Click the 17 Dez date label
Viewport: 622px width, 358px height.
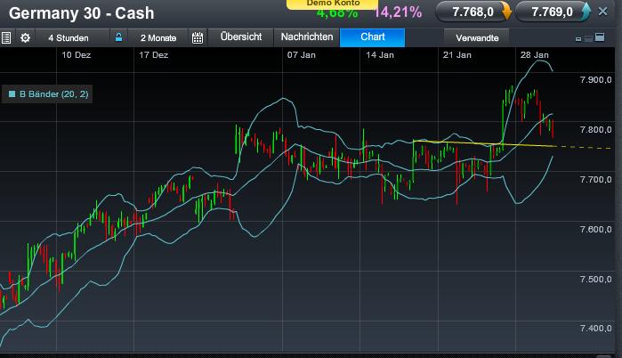coord(154,55)
